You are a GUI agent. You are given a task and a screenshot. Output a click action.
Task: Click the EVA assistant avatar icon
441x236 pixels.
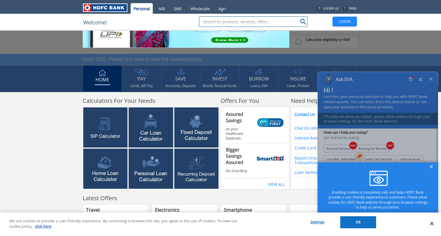click(328, 79)
